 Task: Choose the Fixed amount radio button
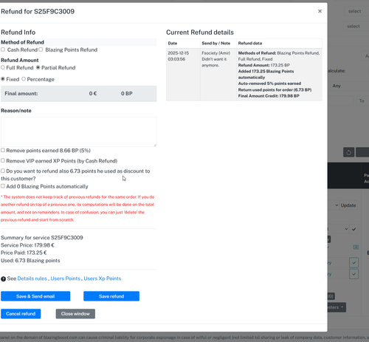[x=3, y=79]
